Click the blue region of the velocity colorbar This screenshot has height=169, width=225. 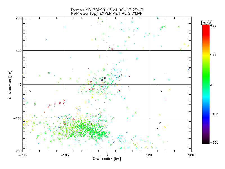coord(206,114)
